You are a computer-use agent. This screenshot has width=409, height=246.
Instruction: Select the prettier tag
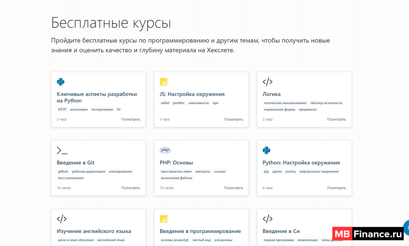tap(179, 103)
